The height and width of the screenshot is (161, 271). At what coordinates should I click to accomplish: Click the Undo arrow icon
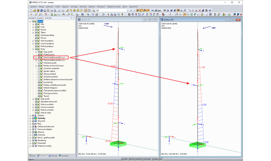[59, 11]
